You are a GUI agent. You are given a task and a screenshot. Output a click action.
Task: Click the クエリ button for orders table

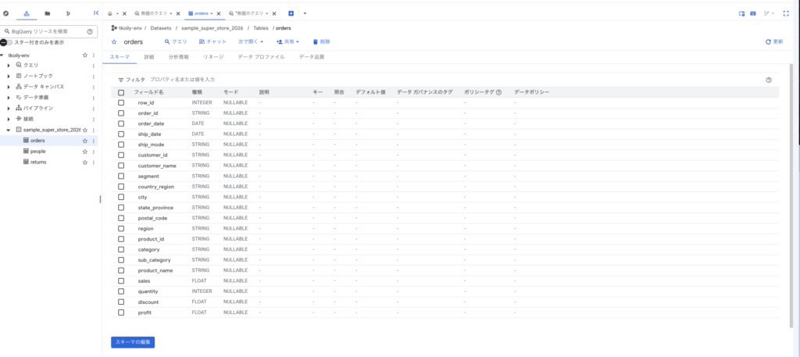(176, 42)
